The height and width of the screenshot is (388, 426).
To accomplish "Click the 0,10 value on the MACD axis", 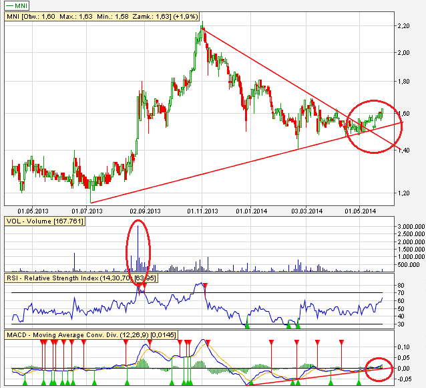I will click(403, 347).
